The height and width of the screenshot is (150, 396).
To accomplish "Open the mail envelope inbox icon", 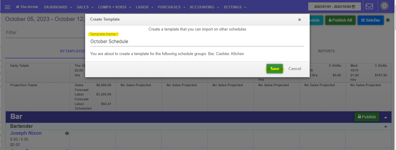I will (369, 6).
